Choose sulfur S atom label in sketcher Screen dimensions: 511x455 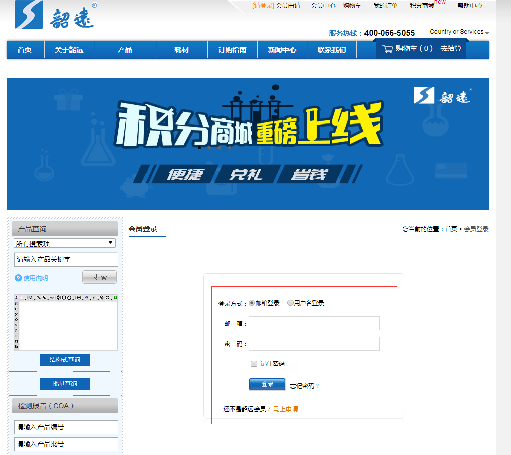click(x=16, y=325)
